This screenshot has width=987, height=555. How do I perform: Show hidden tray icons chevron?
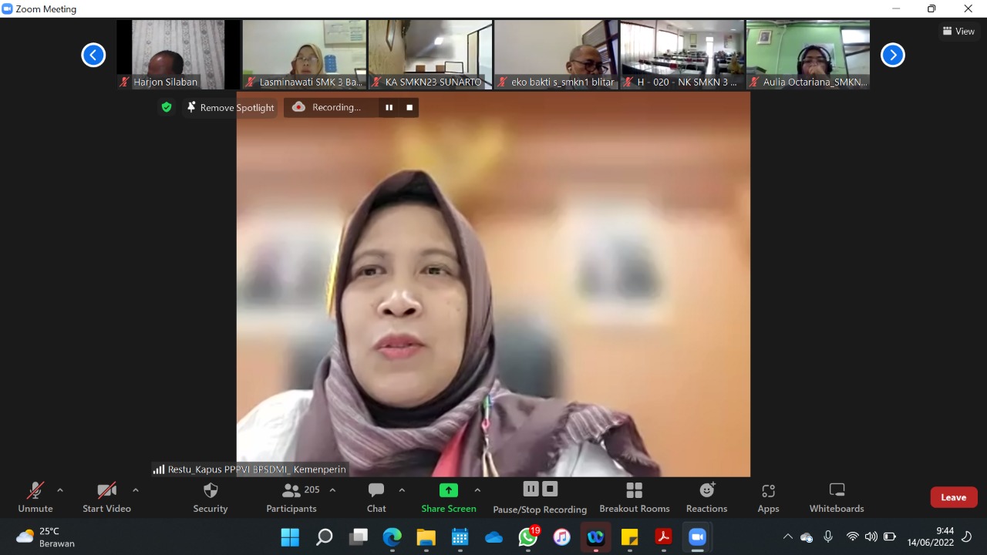[x=787, y=536]
